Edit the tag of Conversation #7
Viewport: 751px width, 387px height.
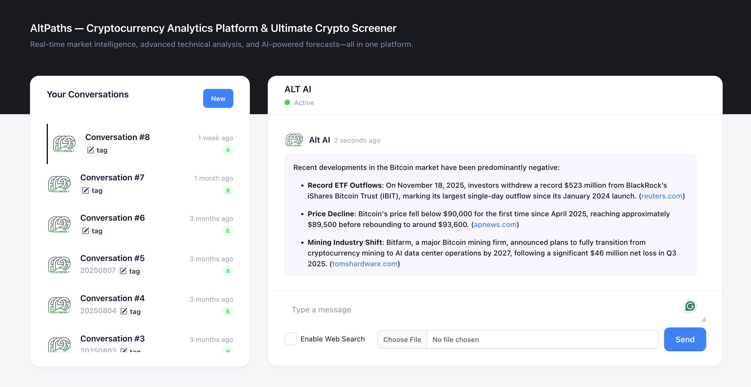click(92, 190)
